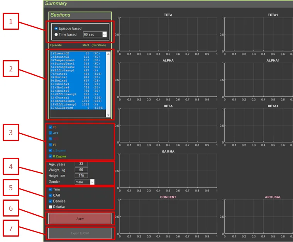This screenshot has width=293, height=242.
Task: Click the Height, cm input field
Action: (x=81, y=176)
